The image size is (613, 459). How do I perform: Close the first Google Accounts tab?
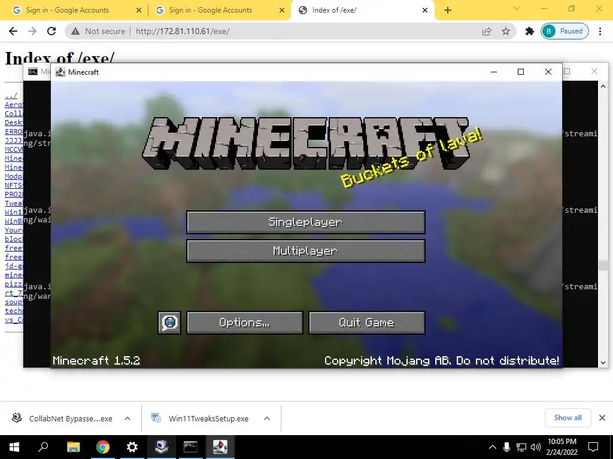[x=139, y=11]
